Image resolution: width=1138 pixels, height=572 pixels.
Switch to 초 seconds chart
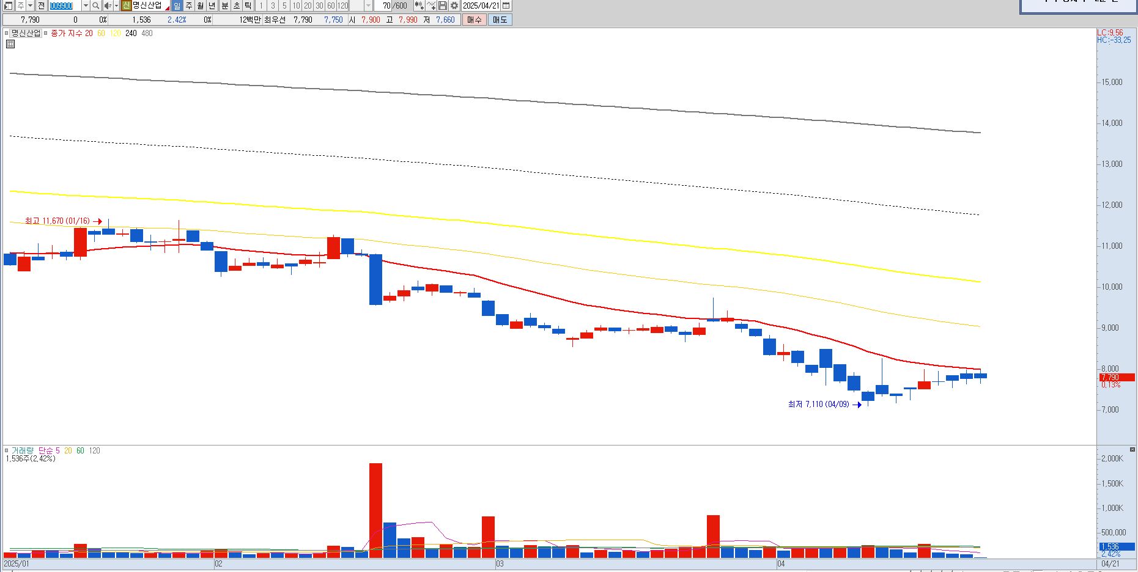pos(236,5)
